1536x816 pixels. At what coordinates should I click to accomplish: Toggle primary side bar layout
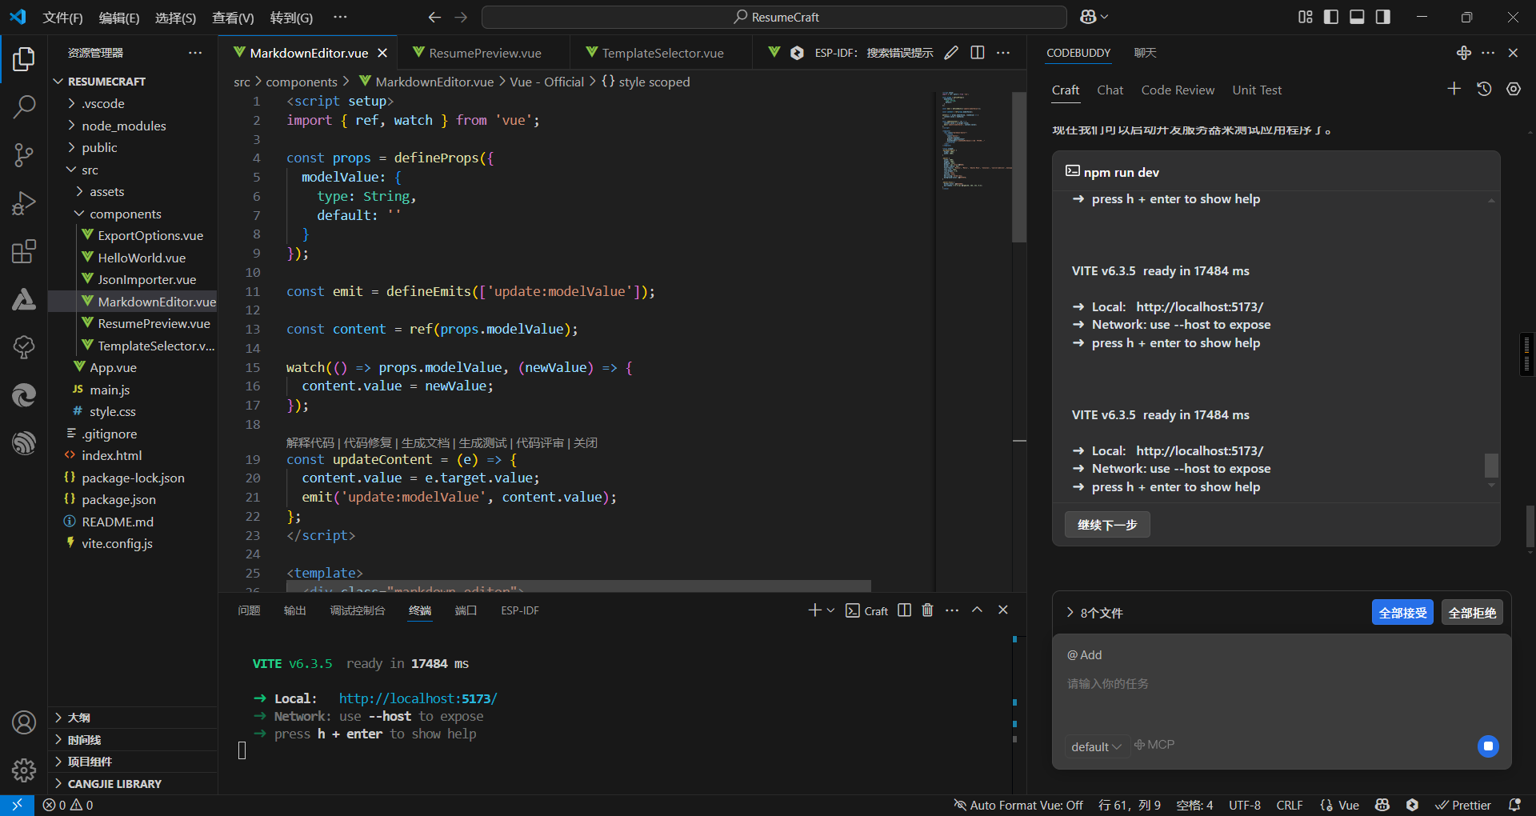click(x=1331, y=17)
